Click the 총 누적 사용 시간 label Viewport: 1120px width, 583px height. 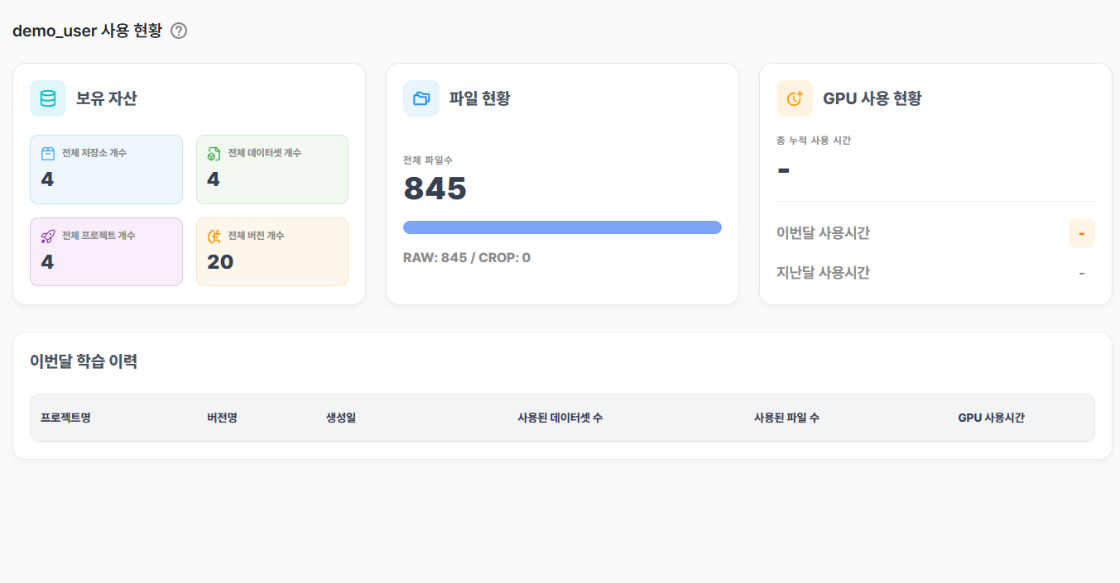814,141
